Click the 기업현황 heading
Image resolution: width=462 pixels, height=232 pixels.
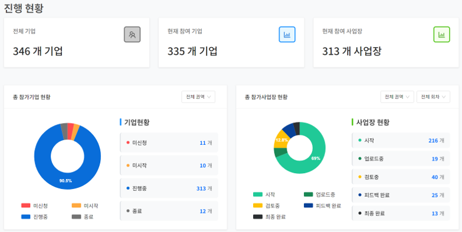click(137, 122)
